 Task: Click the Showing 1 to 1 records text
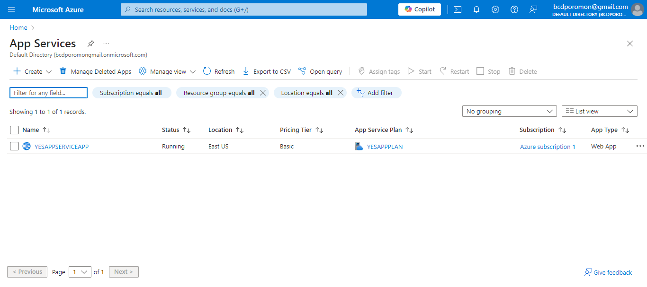point(48,112)
